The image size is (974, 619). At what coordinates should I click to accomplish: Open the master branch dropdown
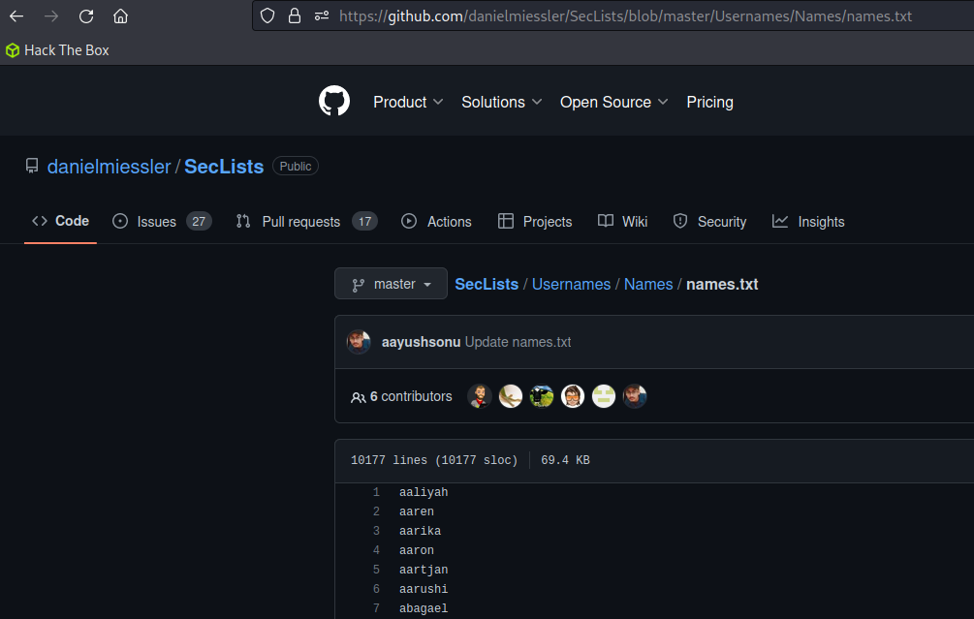click(391, 284)
